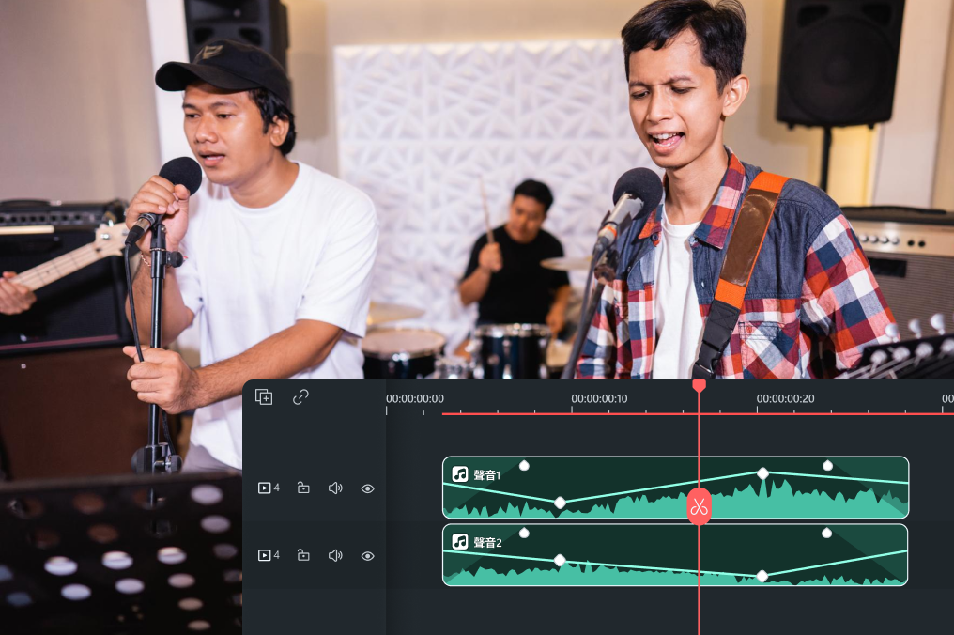
Task: Select the peak volume keyframe on 聲音1
Action: (x=762, y=473)
